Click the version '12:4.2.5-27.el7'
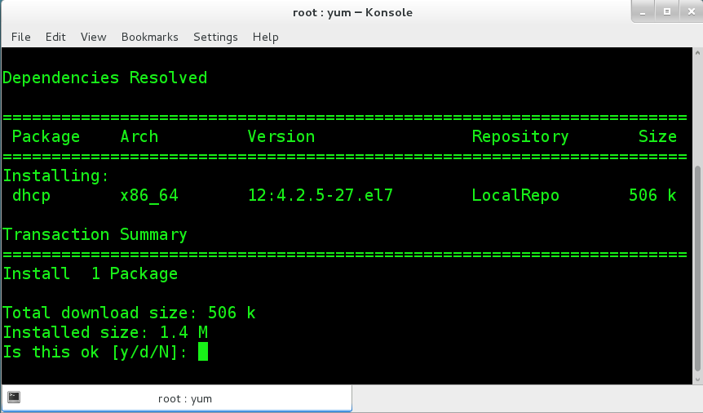 [321, 195]
